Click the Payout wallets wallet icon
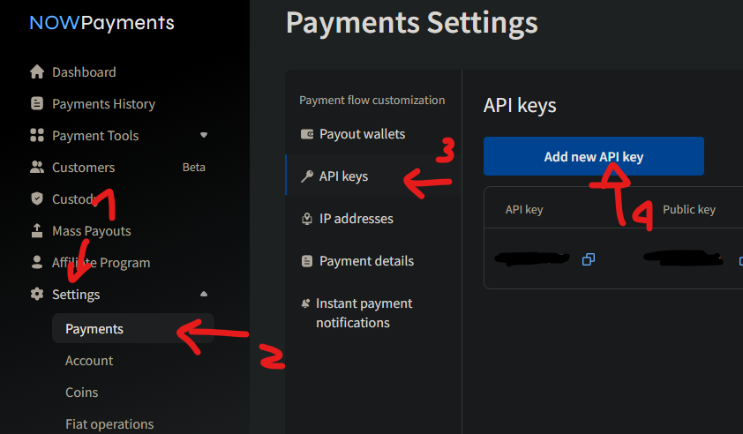Screen dimensions: 743x434 (307, 134)
